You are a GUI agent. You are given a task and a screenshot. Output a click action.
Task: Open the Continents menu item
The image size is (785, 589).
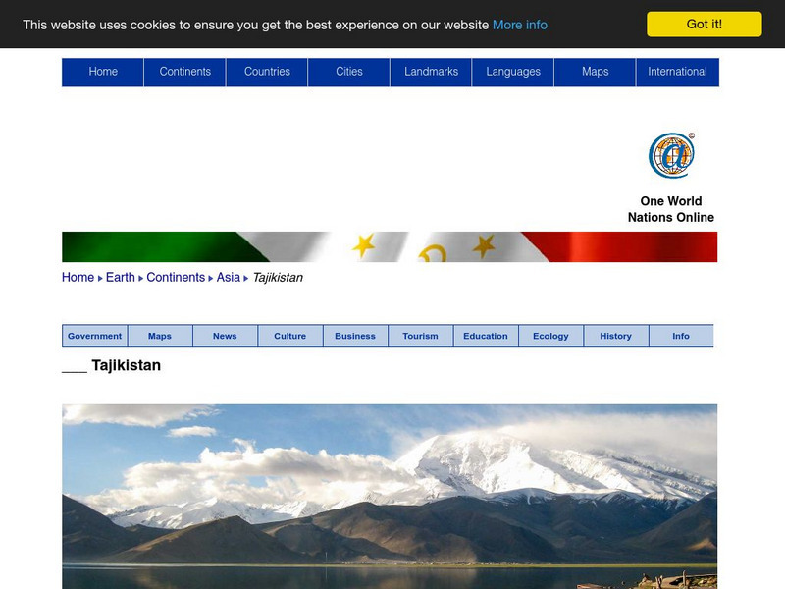(x=185, y=71)
